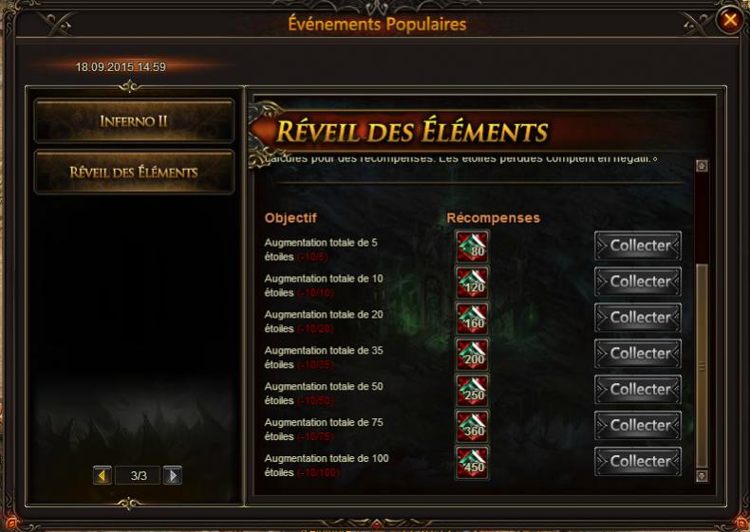Click the 120 reward item icon
This screenshot has width=750, height=532.
pyautogui.click(x=472, y=282)
